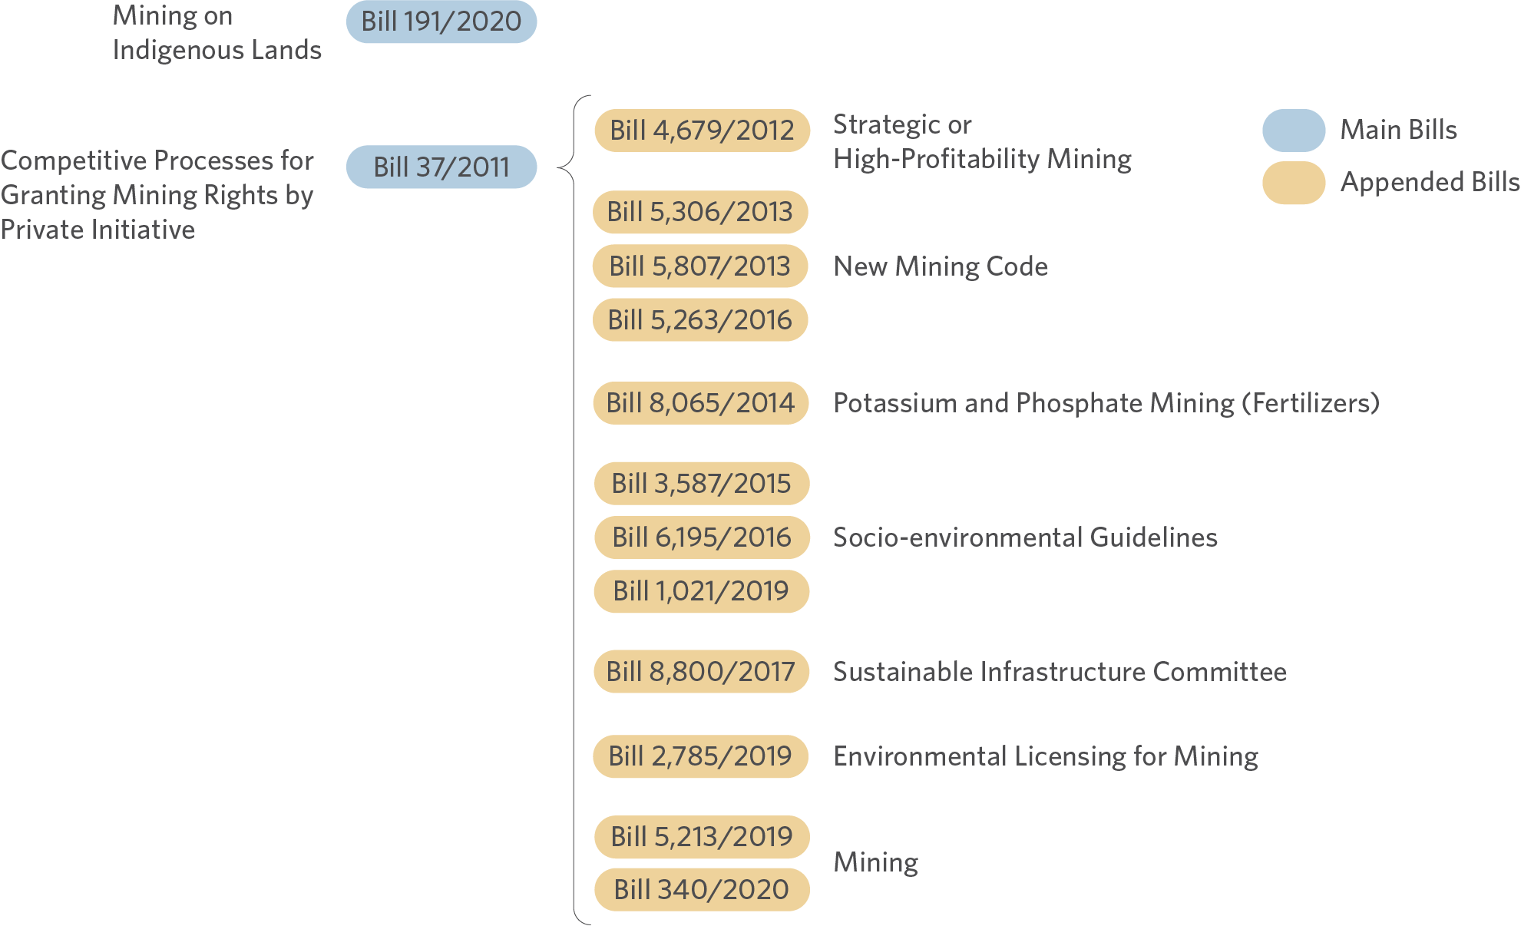Select Bill 2,785/2019 licensing bill
The image size is (1521, 926).
coord(700,756)
